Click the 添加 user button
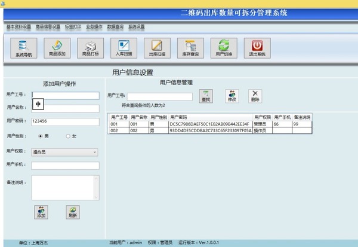358x247 pixels. pyautogui.click(x=41, y=212)
